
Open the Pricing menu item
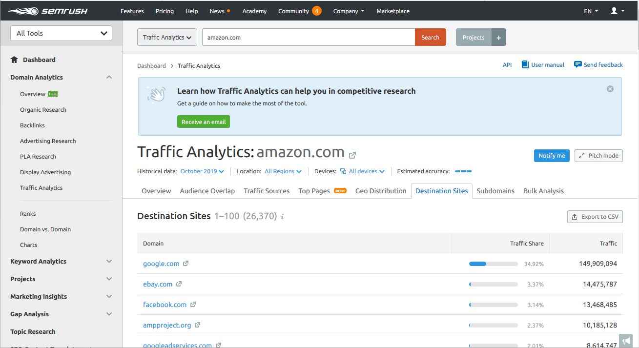coord(165,11)
